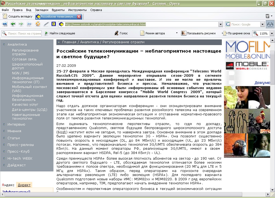Reload the current page
This screenshot has height=198, width=275.
click(x=38, y=24)
